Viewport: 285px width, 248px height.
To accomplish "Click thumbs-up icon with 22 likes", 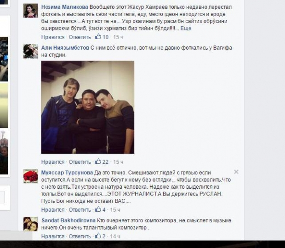I will click(98, 161).
